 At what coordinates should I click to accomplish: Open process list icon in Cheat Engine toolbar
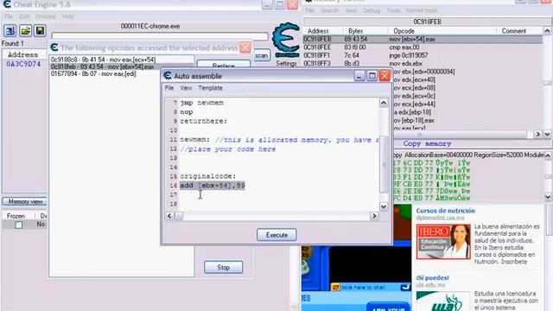[x=10, y=31]
